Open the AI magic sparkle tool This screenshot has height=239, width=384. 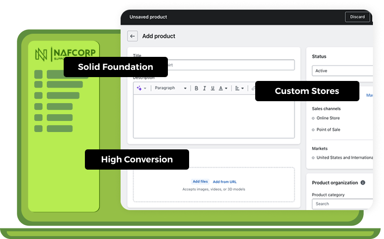pyautogui.click(x=139, y=88)
